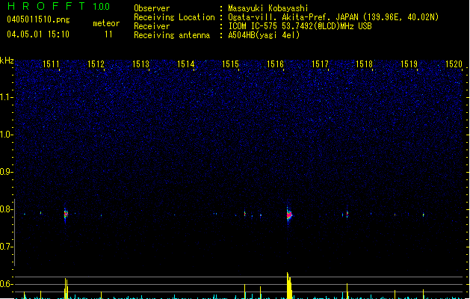
Task: Click receiver value ICOM IC-575 53.7492 MHz USB
Action: (x=300, y=26)
